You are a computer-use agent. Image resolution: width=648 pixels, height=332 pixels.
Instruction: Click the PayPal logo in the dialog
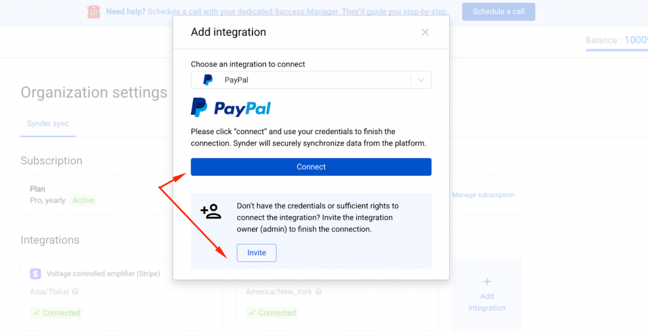(230, 108)
